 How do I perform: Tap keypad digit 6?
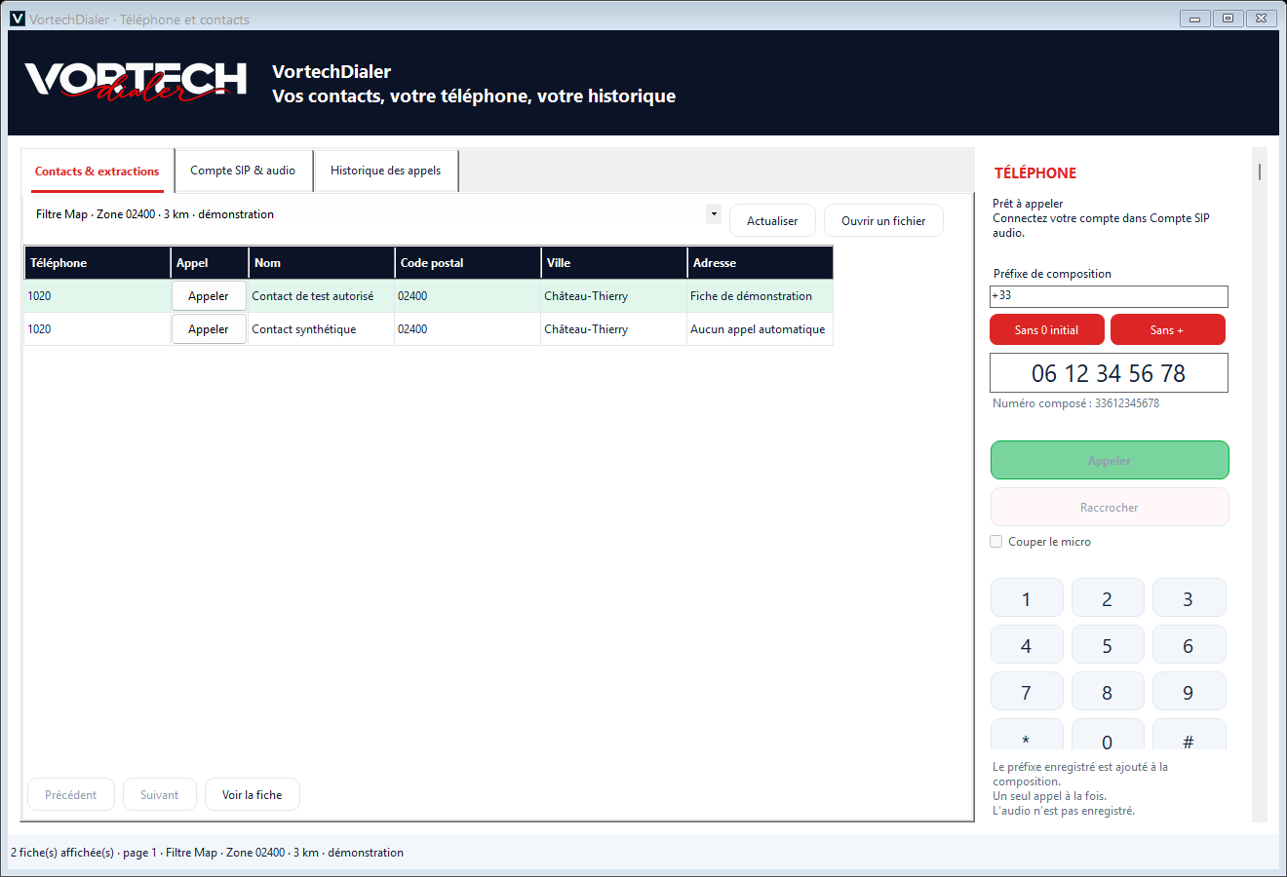click(x=1189, y=646)
